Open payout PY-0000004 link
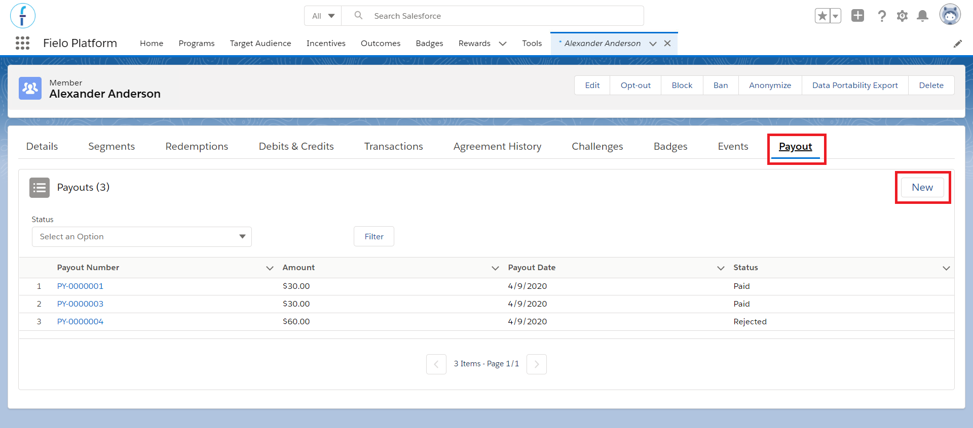The height and width of the screenshot is (428, 973). [x=80, y=322]
